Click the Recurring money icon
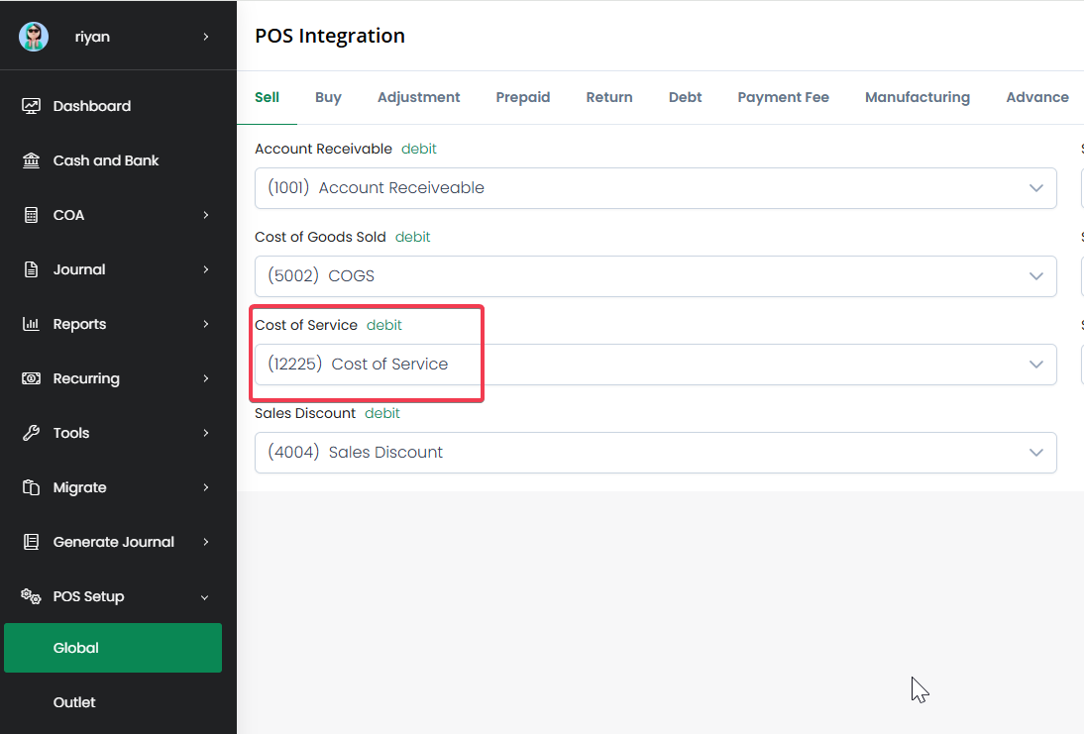The height and width of the screenshot is (734, 1084). point(31,378)
